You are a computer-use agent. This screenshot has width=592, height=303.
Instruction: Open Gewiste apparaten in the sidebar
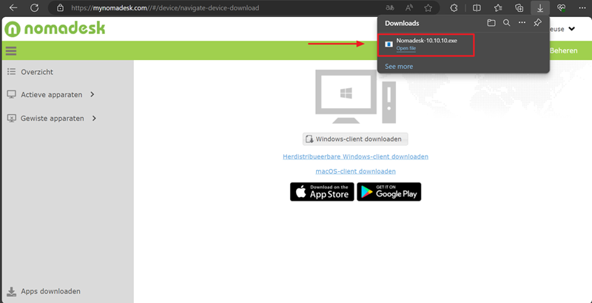click(53, 119)
